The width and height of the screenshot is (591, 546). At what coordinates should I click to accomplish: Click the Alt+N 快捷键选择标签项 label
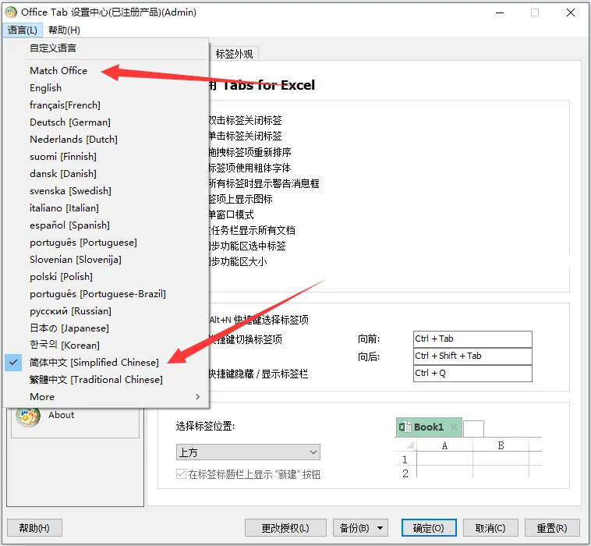(x=259, y=320)
